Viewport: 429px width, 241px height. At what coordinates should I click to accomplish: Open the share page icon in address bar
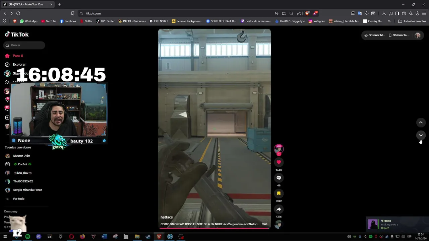(x=299, y=13)
